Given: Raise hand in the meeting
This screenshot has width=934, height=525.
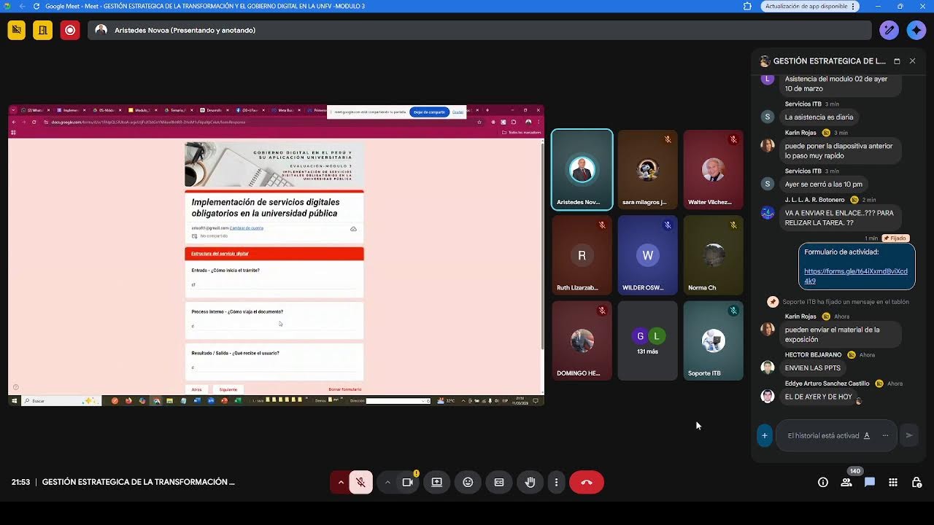Looking at the screenshot, I should click(530, 482).
